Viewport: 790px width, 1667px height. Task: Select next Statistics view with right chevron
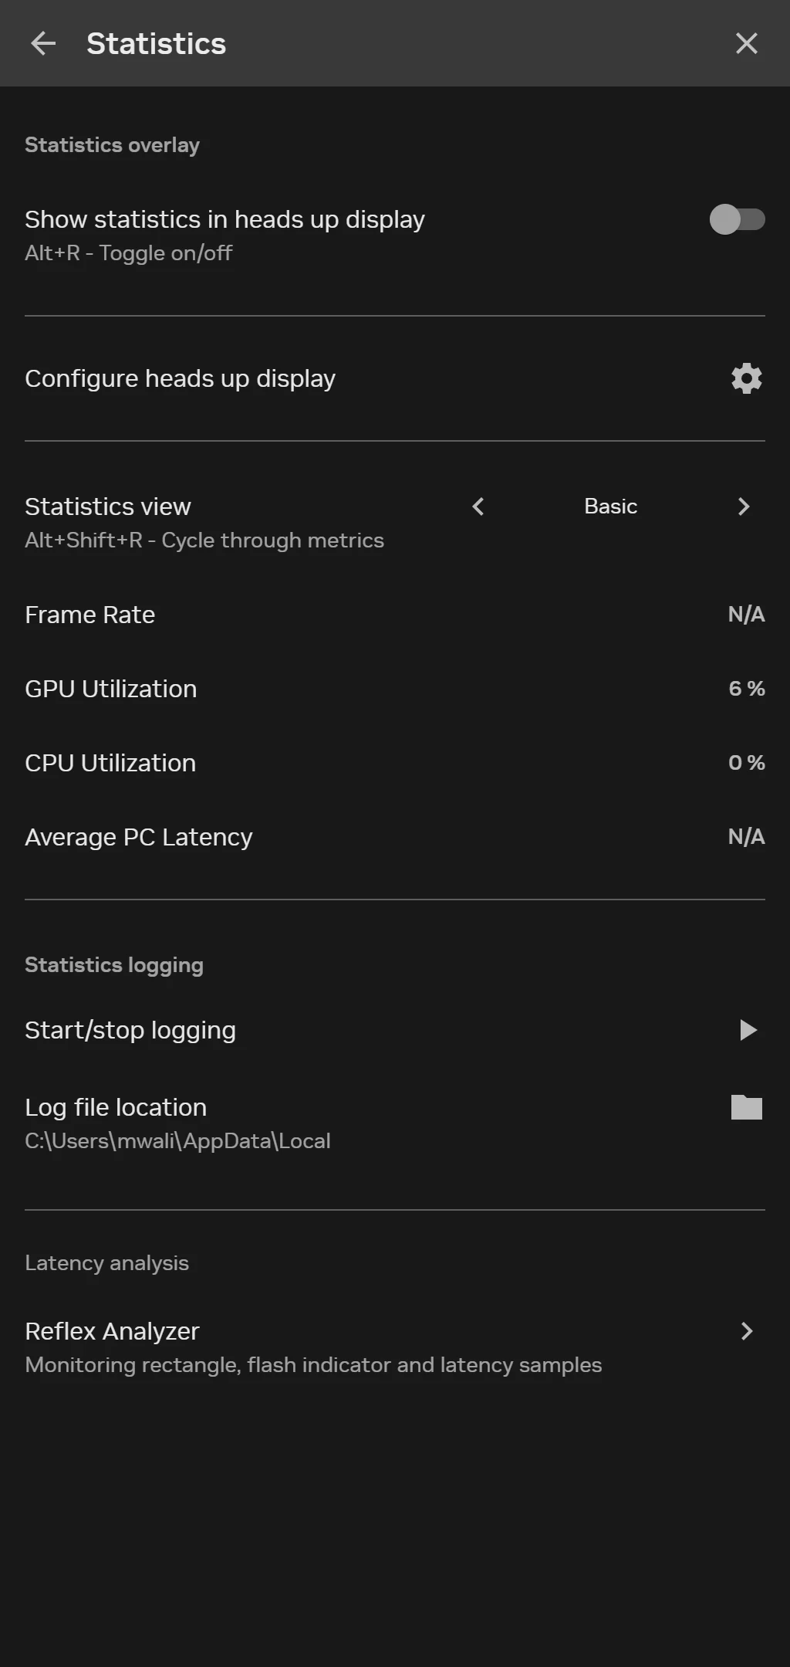(x=744, y=507)
